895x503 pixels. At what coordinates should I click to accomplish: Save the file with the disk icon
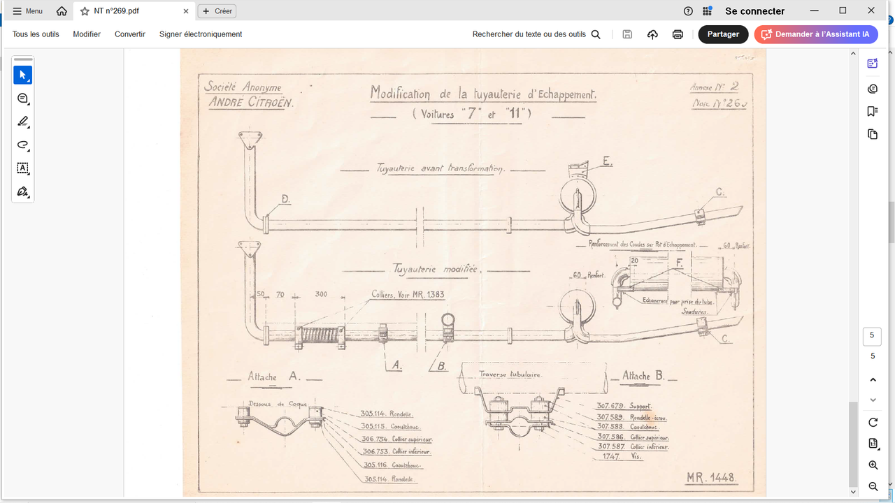627,34
